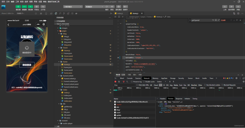245x128 pixels.
Task: Open the Response tab of request details
Action: pos(179,99)
